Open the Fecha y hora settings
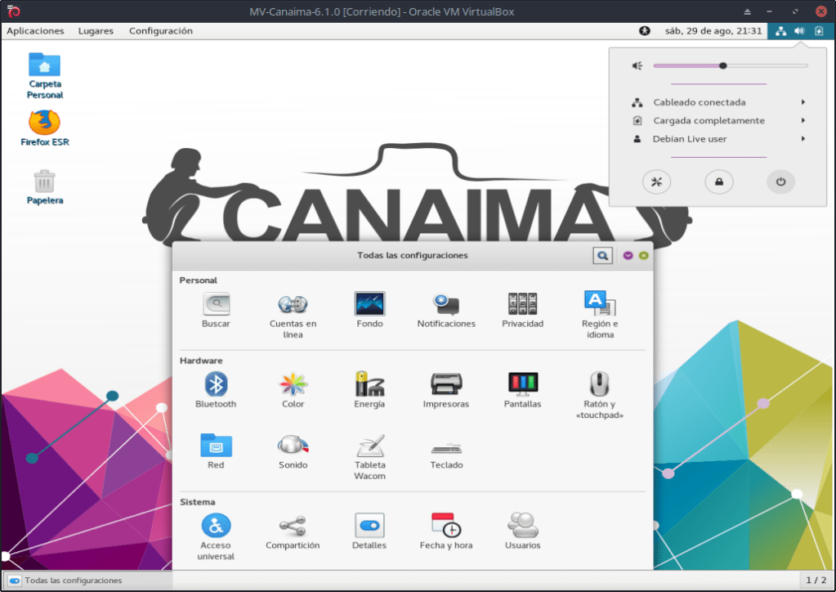836x592 pixels. pos(446,525)
